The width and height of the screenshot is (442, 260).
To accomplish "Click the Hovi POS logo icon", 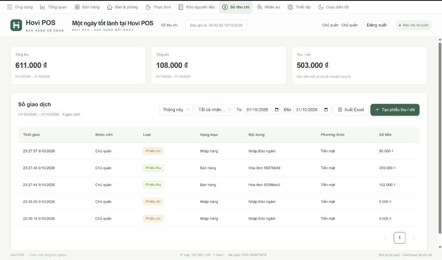I will pos(16,25).
